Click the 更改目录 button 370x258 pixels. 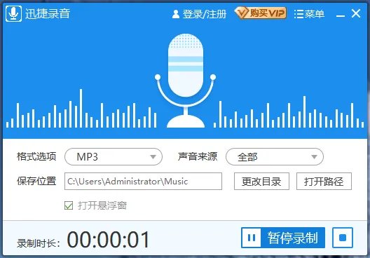pos(261,182)
